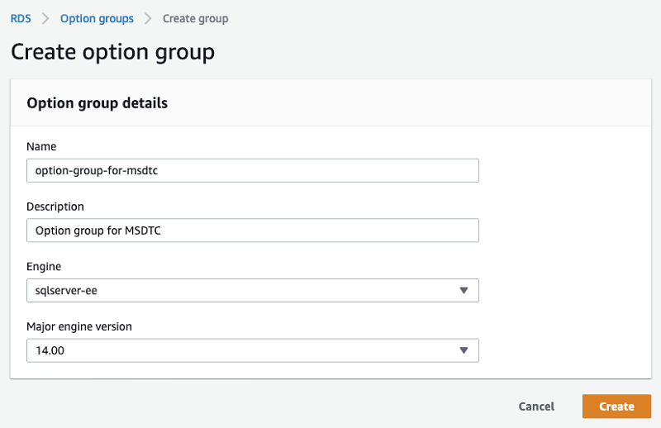Screen dimensions: 661x428
Task: Click the chevron separator after Option groups
Action: [x=148, y=18]
